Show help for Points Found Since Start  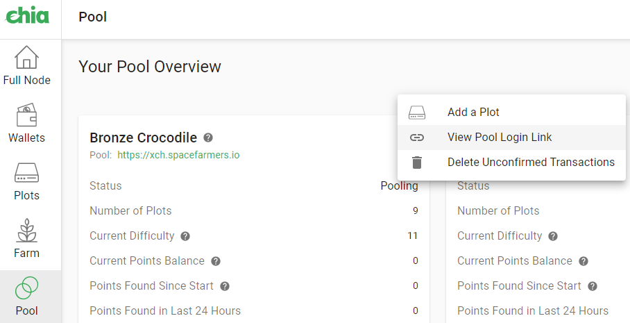tap(225, 286)
